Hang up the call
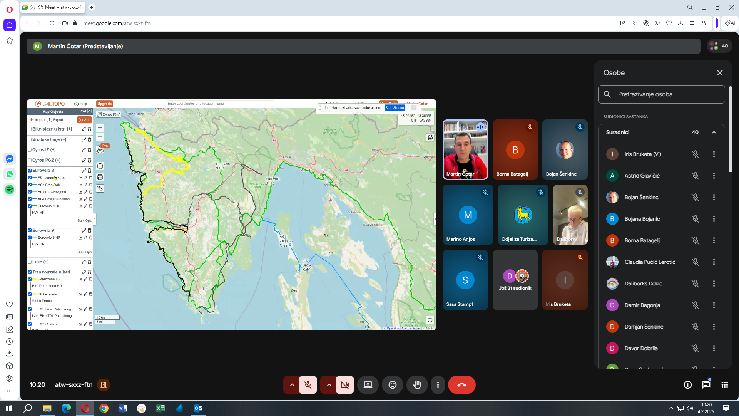Screen dimensions: 739x416 [x=461, y=385]
